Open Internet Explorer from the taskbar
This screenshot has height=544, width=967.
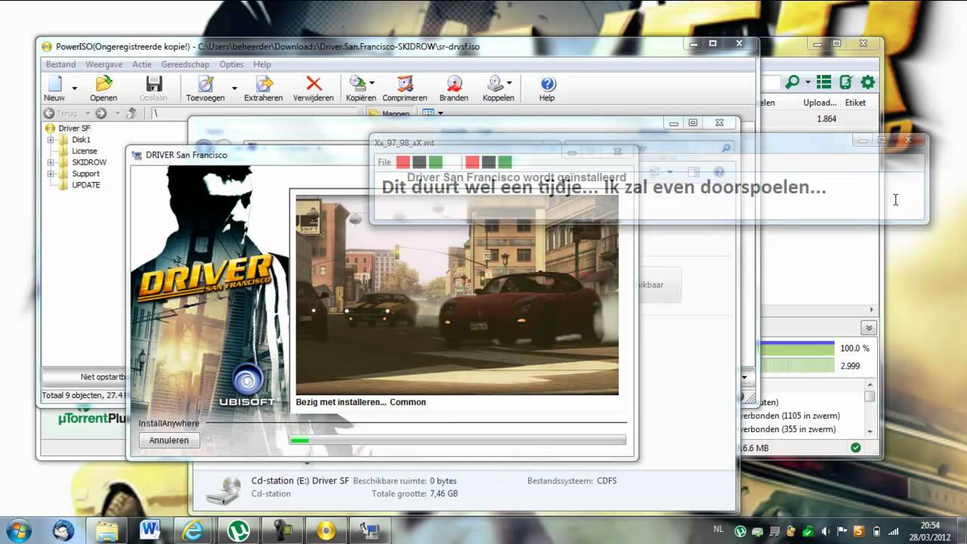click(x=193, y=530)
